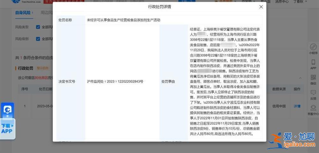
Task: Click the 行政处罚详情 dialog title
Action: click(159, 7)
